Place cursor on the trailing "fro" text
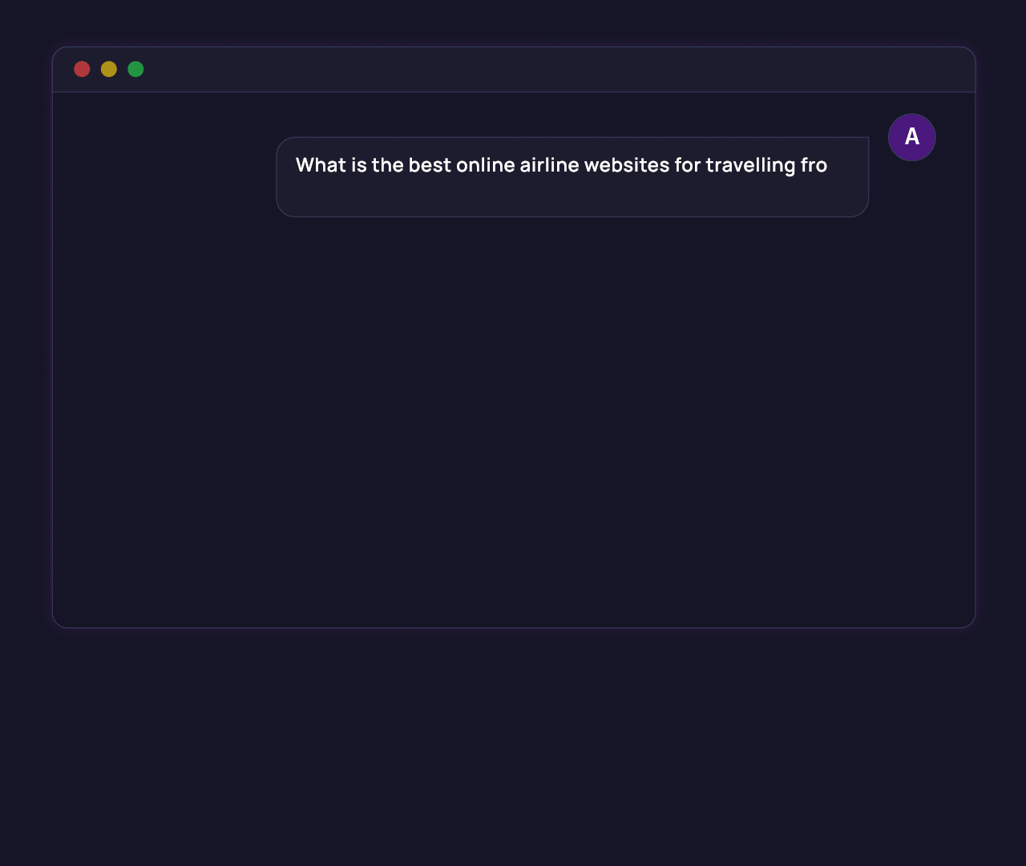 pyautogui.click(x=814, y=165)
